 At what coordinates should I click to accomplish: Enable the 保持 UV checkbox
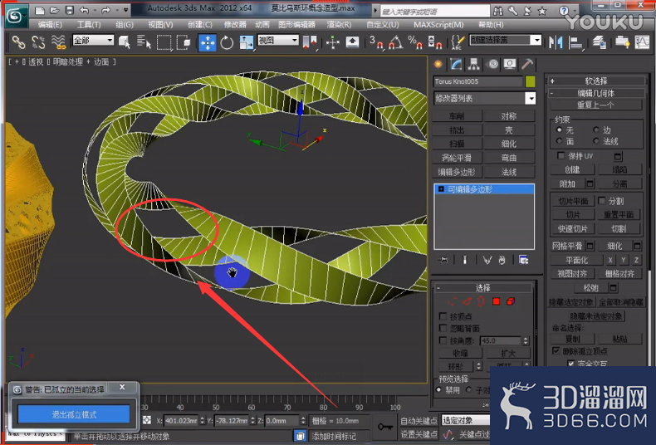click(x=561, y=155)
